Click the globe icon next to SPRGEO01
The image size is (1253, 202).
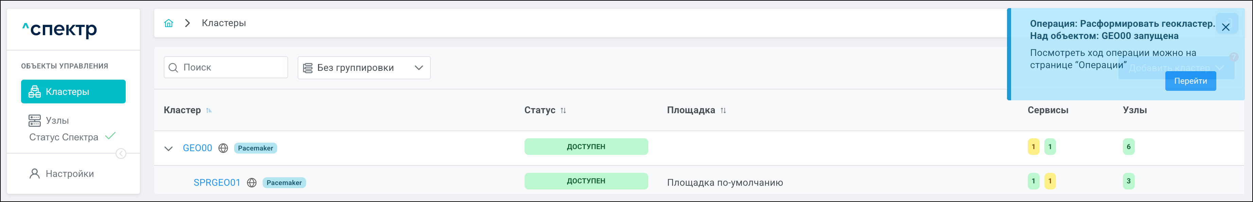click(x=251, y=183)
